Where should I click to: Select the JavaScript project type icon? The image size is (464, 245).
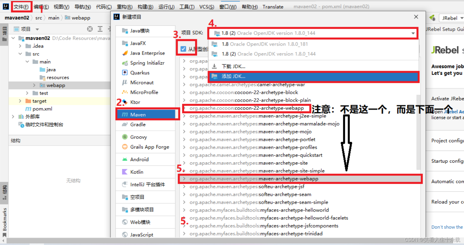(125, 235)
